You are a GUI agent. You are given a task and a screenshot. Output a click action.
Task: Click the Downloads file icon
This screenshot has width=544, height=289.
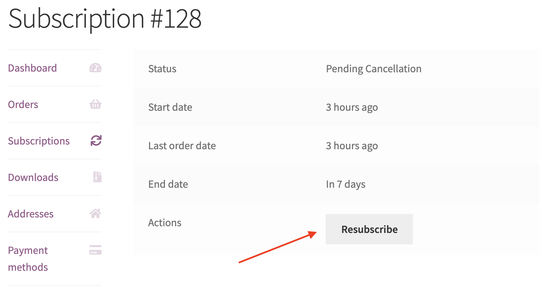97,177
